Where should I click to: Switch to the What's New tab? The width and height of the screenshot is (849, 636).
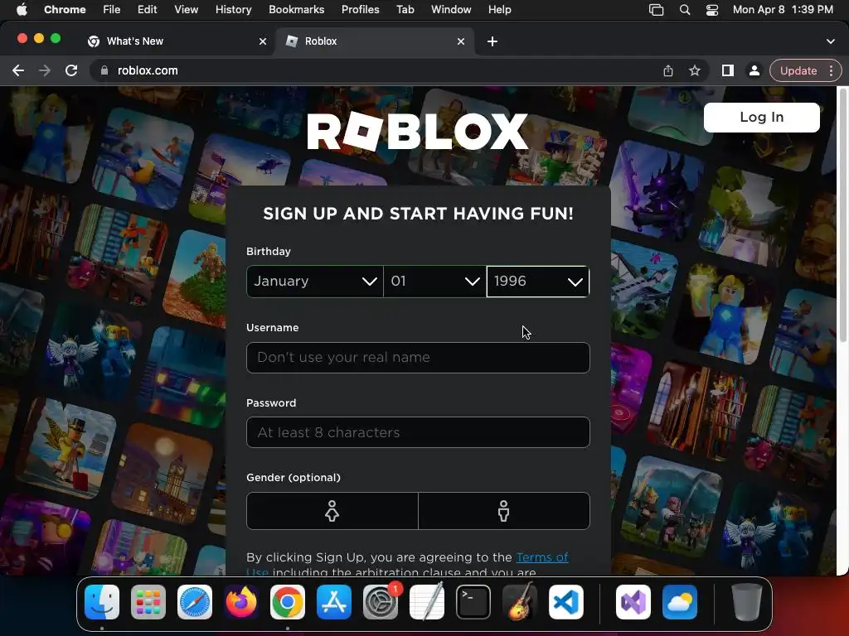point(177,41)
